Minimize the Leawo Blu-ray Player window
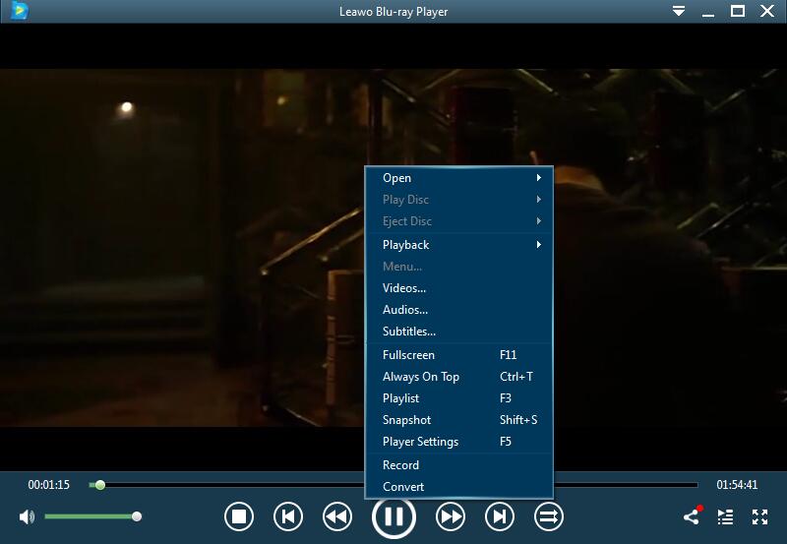This screenshot has height=544, width=787. pyautogui.click(x=708, y=15)
